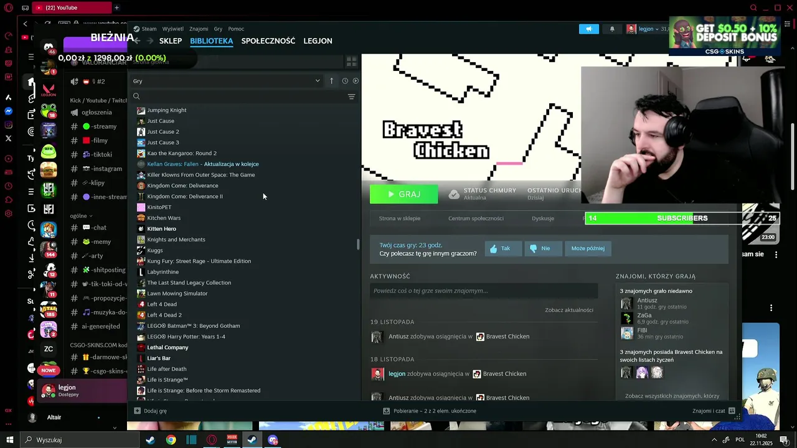The image size is (797, 448).
Task: Open Chrome from Windows taskbar
Action: coord(171,440)
